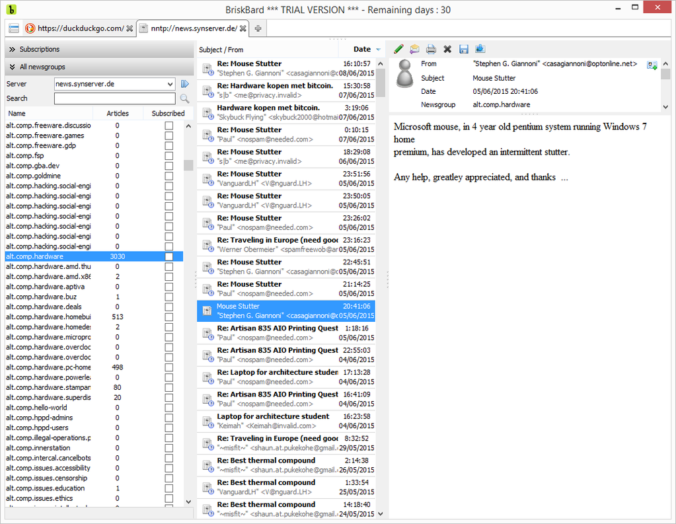Click the Date column sort arrow
The height and width of the screenshot is (524, 676).
tap(378, 50)
